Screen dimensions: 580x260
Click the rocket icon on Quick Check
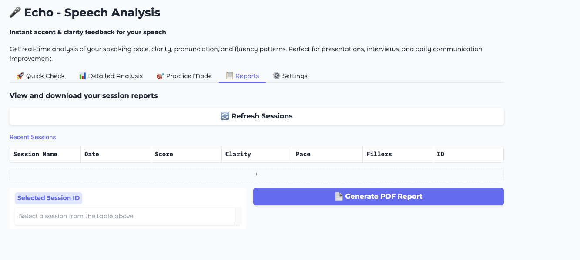(x=20, y=76)
